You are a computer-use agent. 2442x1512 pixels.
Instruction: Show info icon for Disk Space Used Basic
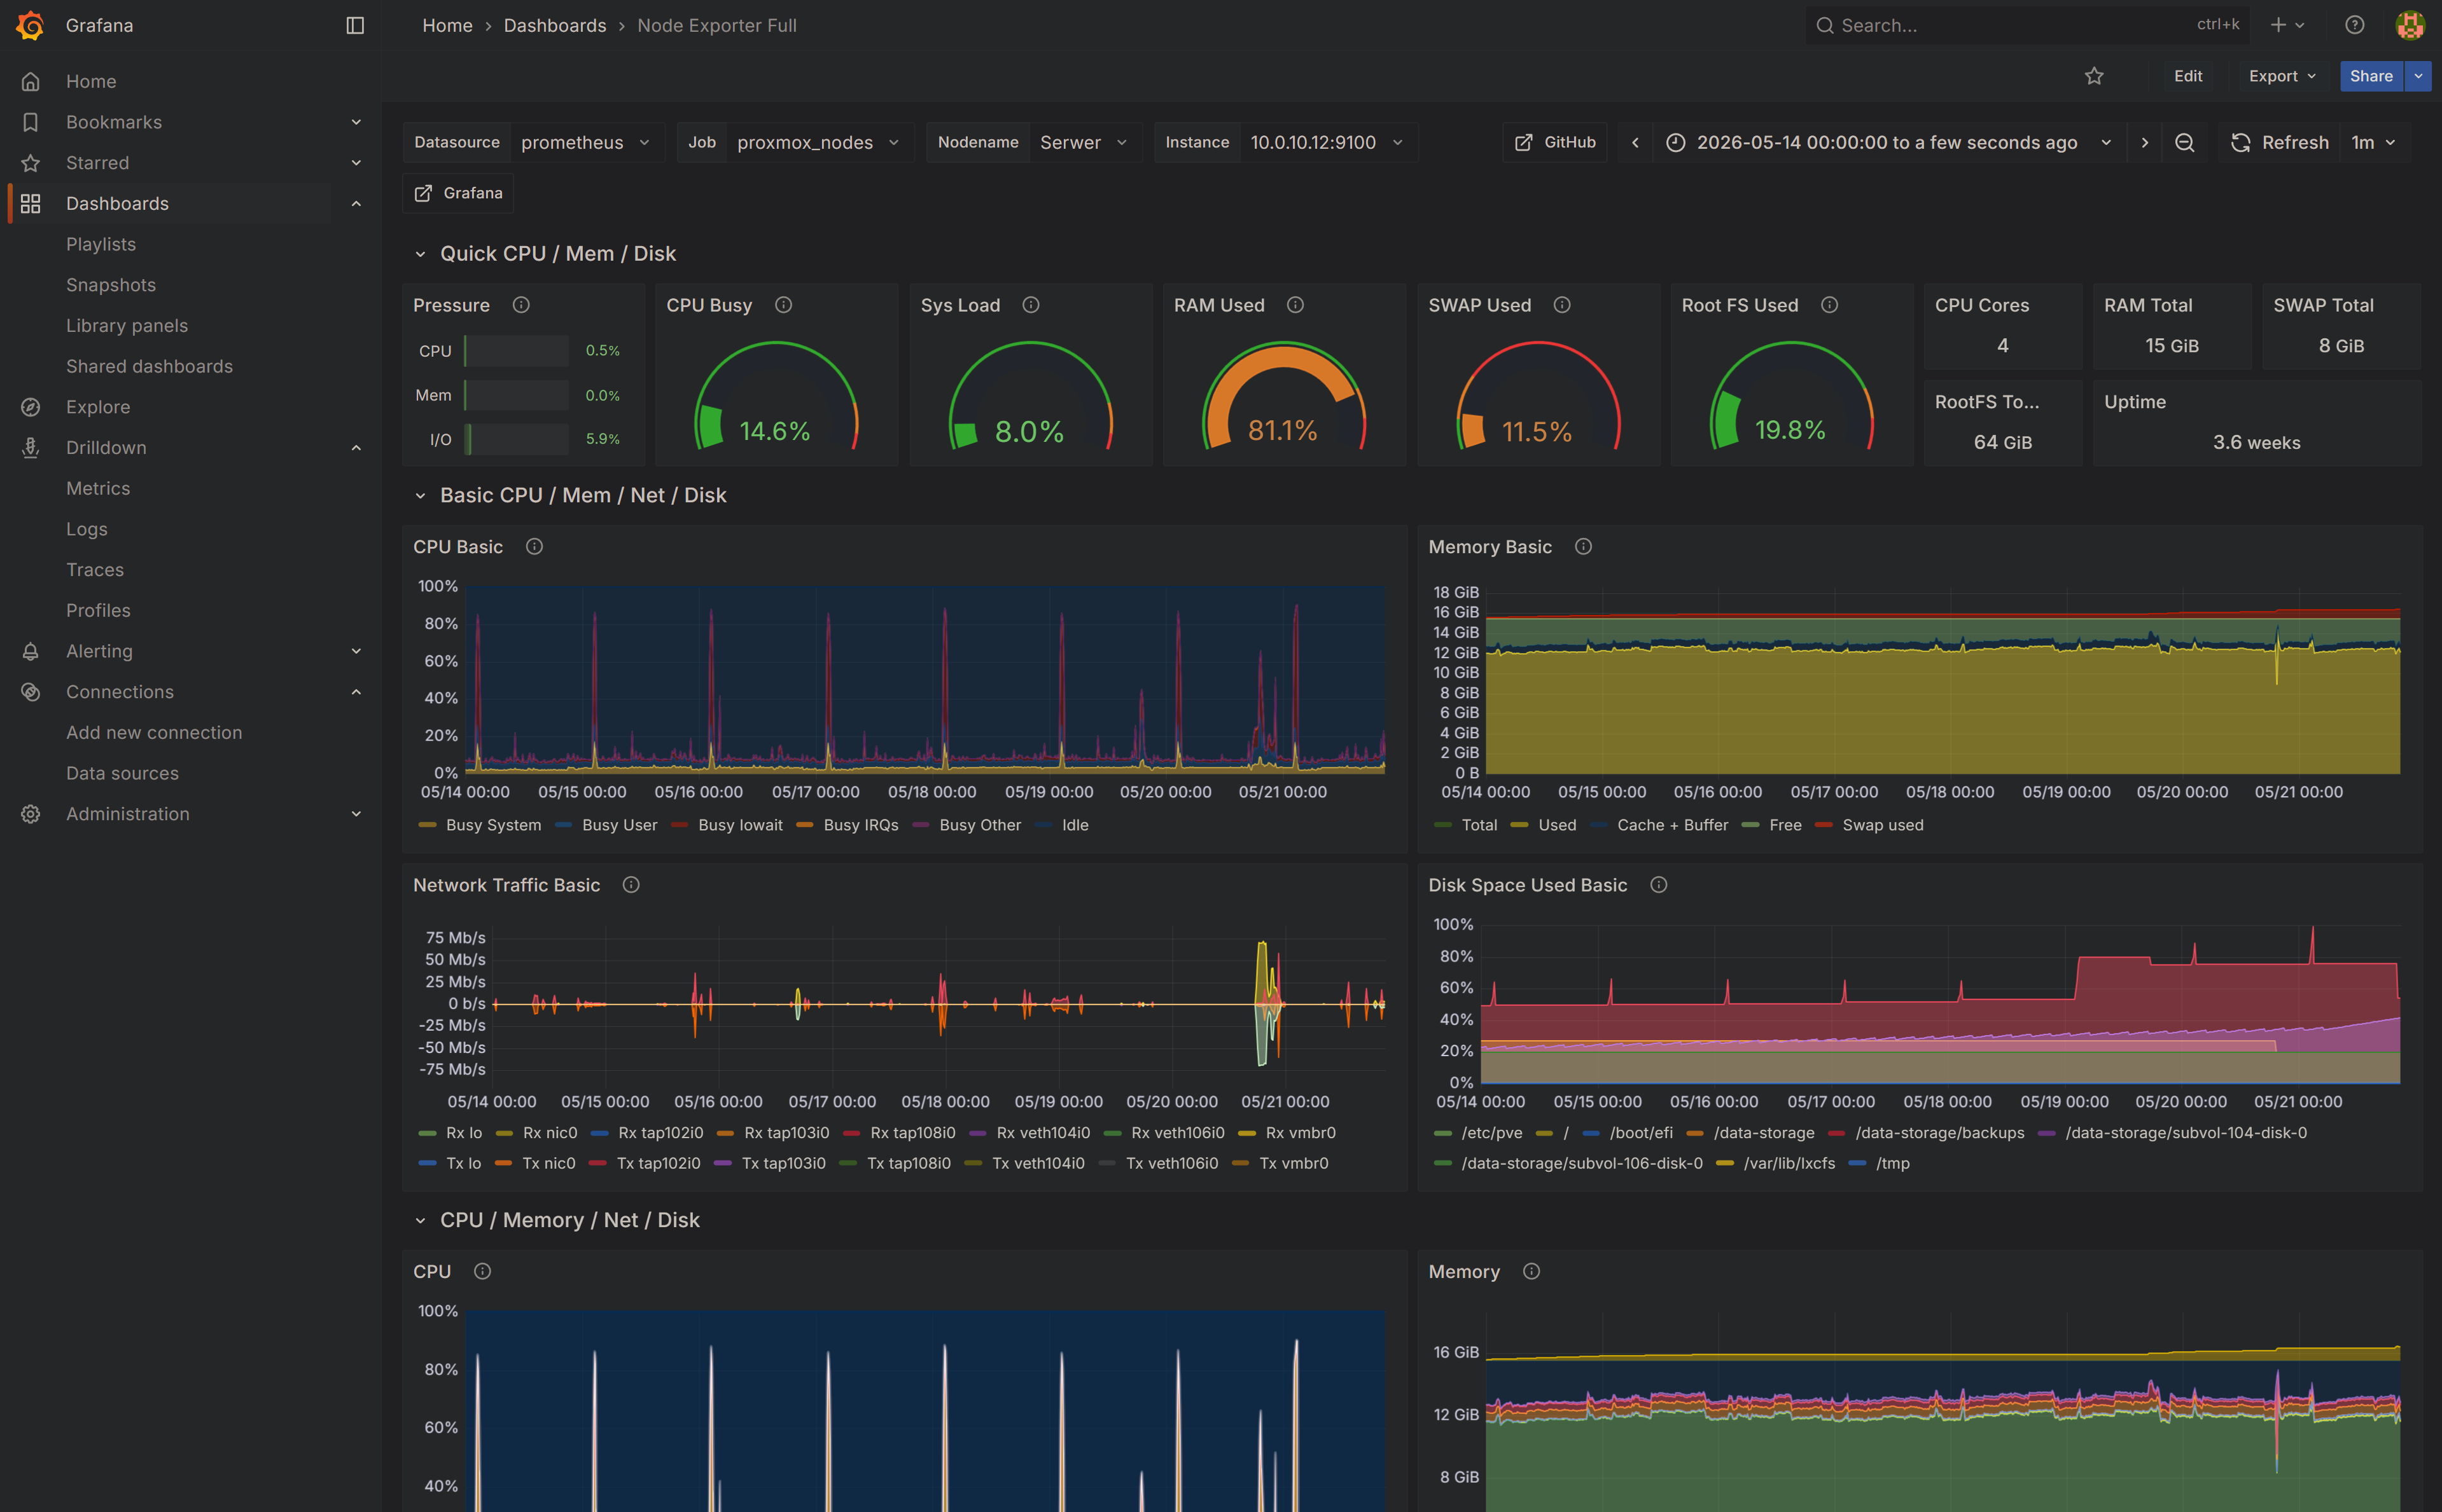pyautogui.click(x=1659, y=885)
